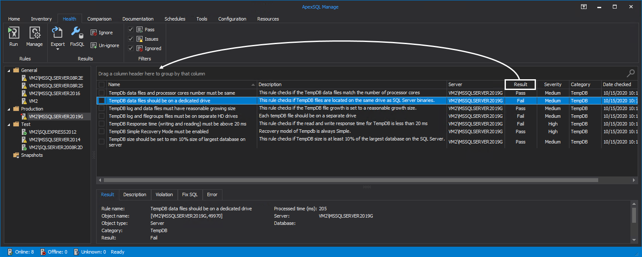This screenshot has height=257, width=642.
Task: Check the 'Simple Recovery Mode' row checkbox
Action: [101, 131]
